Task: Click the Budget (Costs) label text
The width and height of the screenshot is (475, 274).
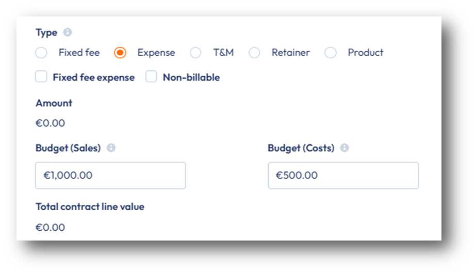Action: [301, 148]
